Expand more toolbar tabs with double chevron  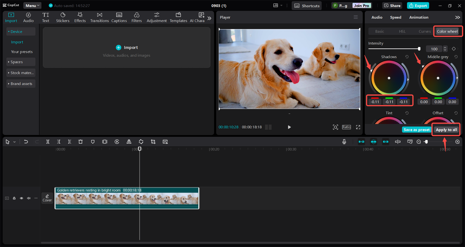pyautogui.click(x=209, y=18)
